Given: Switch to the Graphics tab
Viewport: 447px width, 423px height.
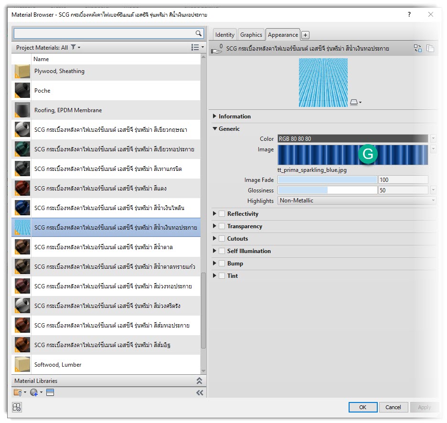Looking at the screenshot, I should 251,35.
